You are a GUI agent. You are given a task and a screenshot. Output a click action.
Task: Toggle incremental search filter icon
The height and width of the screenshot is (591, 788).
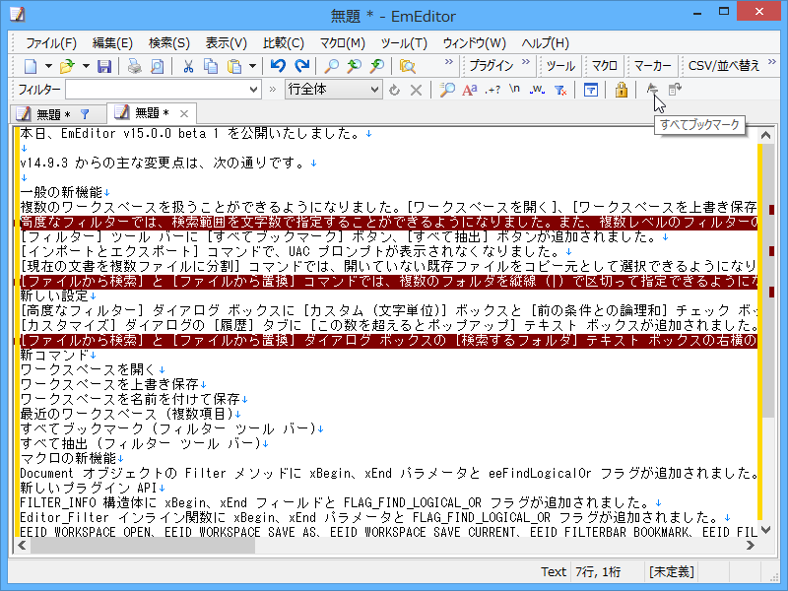pyautogui.click(x=447, y=90)
